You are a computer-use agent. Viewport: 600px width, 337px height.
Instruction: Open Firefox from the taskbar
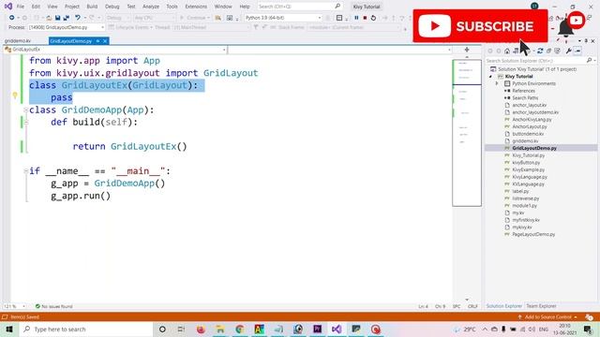pos(201,329)
